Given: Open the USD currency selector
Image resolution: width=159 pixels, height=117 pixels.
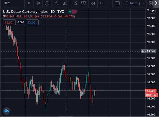Looking at the screenshot, I should 152,11.
